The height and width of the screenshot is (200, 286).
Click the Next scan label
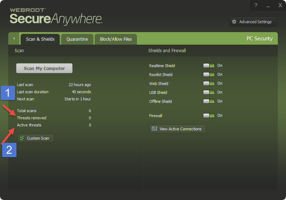(25, 99)
